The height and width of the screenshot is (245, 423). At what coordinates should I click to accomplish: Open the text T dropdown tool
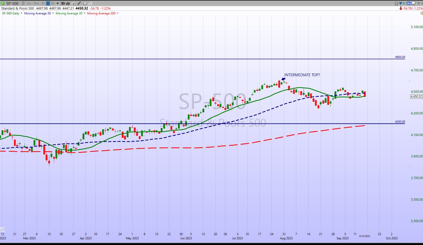(63, 3)
